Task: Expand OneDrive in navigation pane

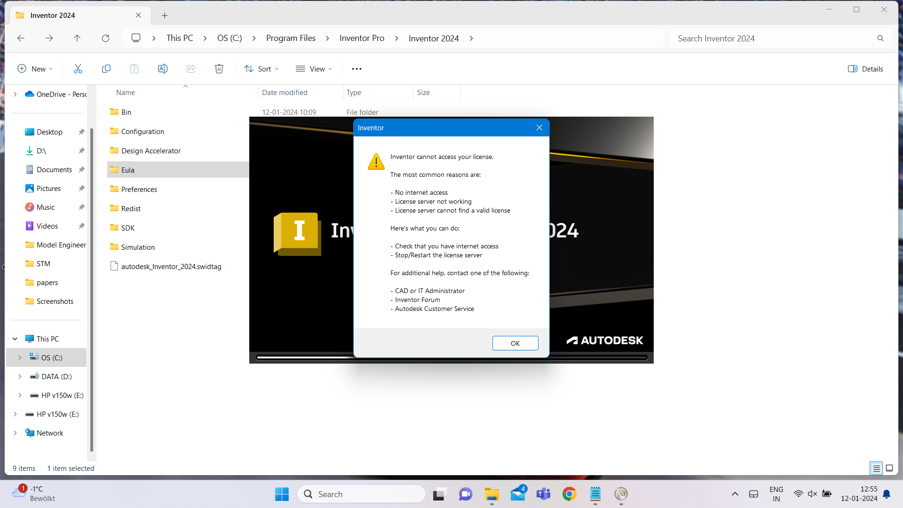Action: tap(15, 94)
